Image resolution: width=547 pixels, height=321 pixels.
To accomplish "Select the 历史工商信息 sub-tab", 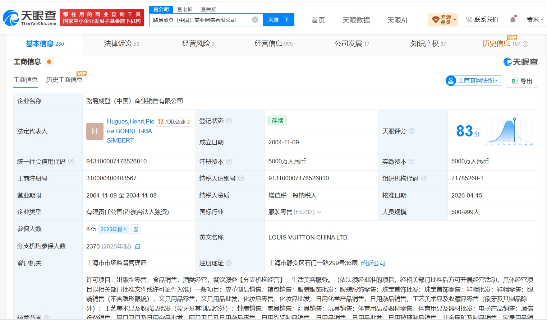I will coord(64,80).
